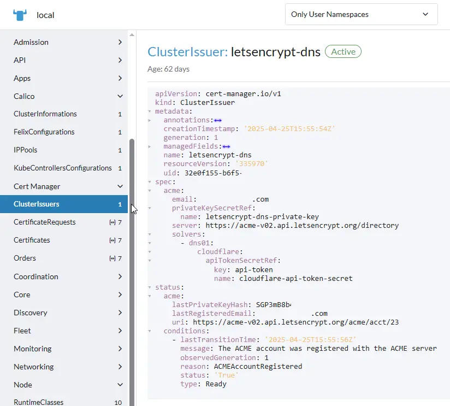Viewport: 450px width, 406px height.
Task: Open IPPools in the sidebar
Action: (x=64, y=150)
